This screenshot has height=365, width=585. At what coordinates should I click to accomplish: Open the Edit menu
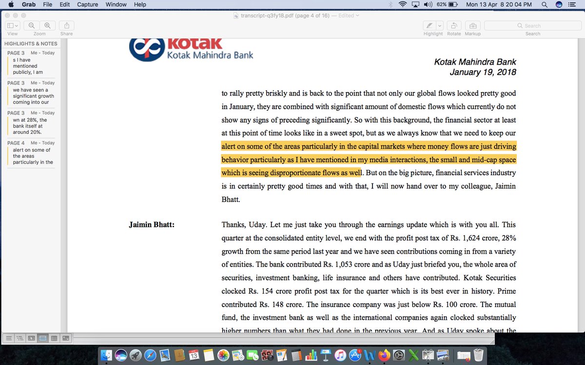(x=64, y=4)
